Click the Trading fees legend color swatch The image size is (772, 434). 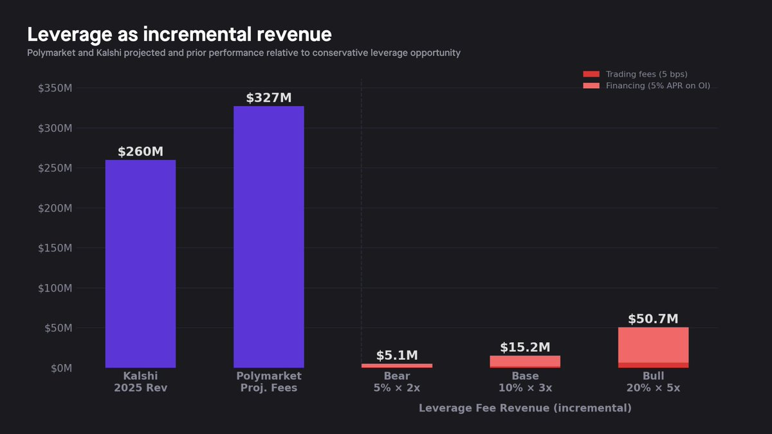(x=591, y=75)
